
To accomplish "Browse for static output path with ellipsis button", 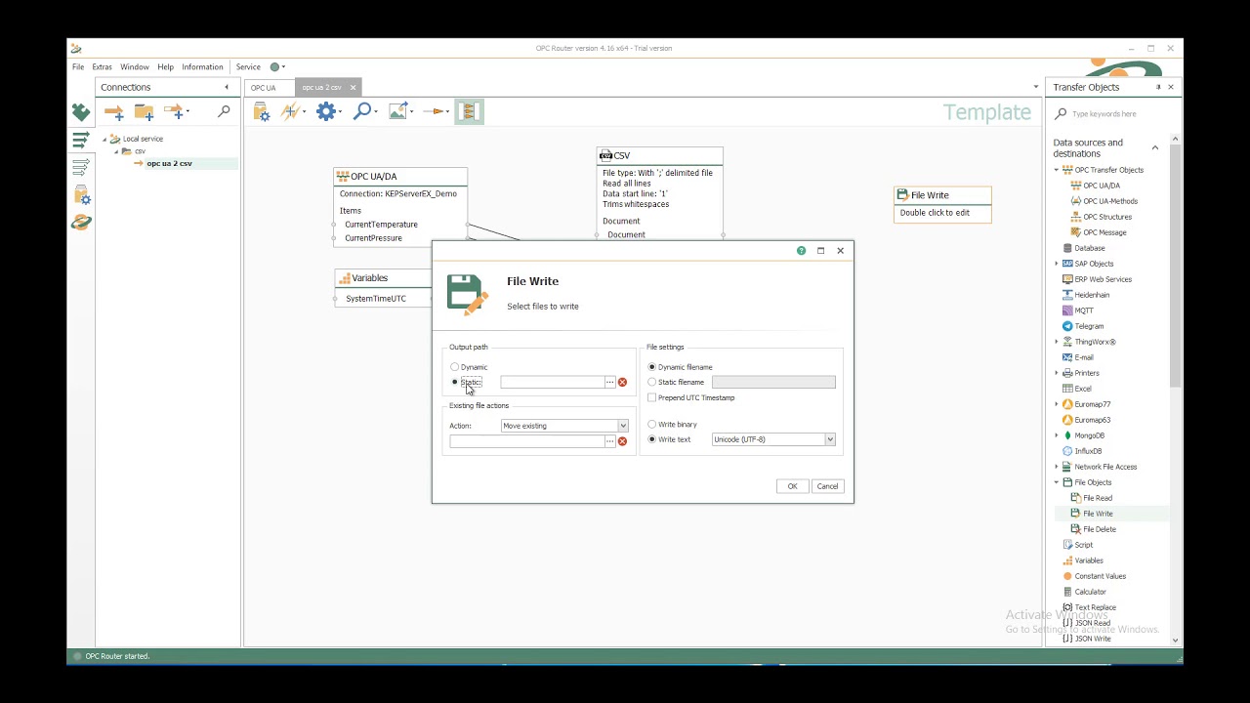I will [x=609, y=383].
